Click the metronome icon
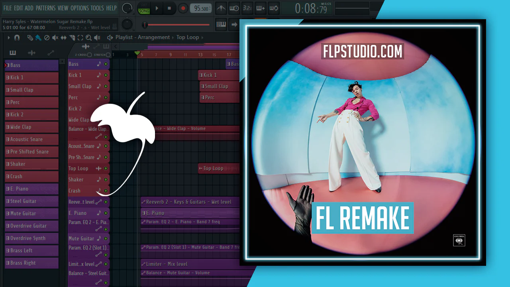This screenshot has width=510, height=287. pyautogui.click(x=221, y=8)
